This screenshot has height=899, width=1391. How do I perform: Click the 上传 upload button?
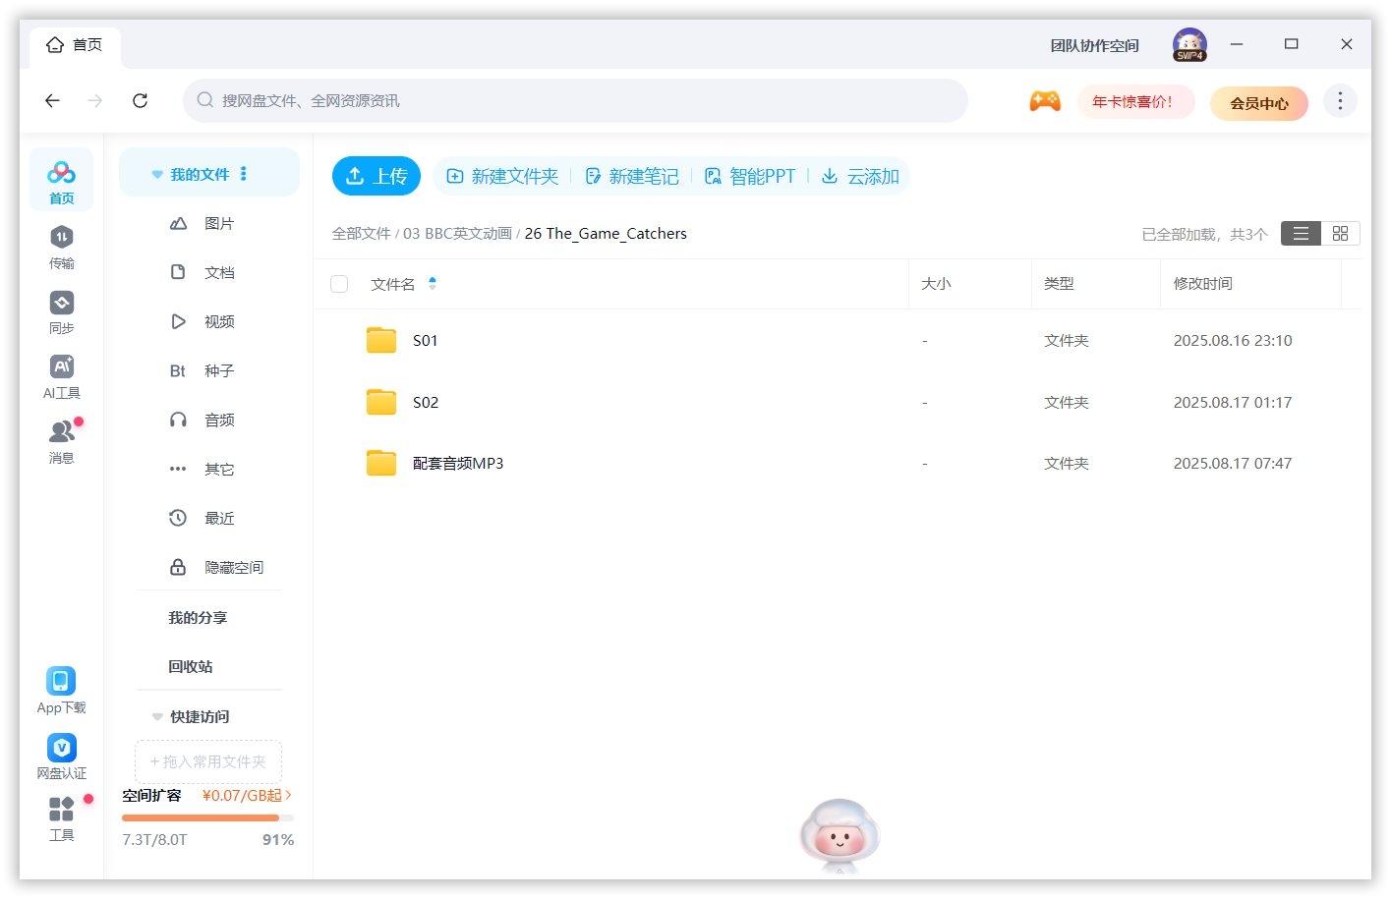coord(377,175)
